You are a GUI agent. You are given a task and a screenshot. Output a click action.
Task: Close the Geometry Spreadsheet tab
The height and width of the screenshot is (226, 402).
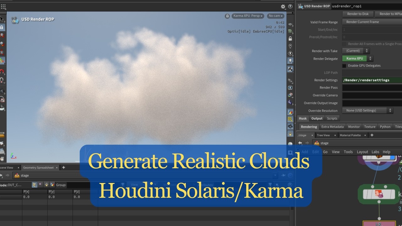pos(57,168)
